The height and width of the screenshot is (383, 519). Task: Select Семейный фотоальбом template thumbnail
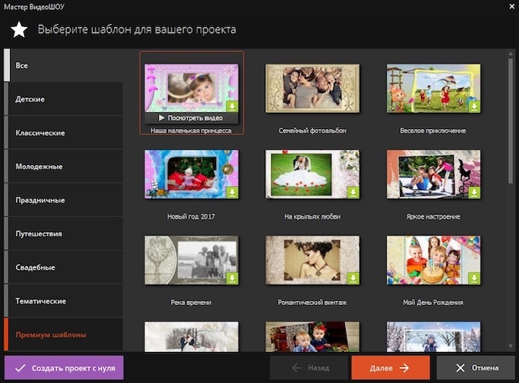pos(312,88)
